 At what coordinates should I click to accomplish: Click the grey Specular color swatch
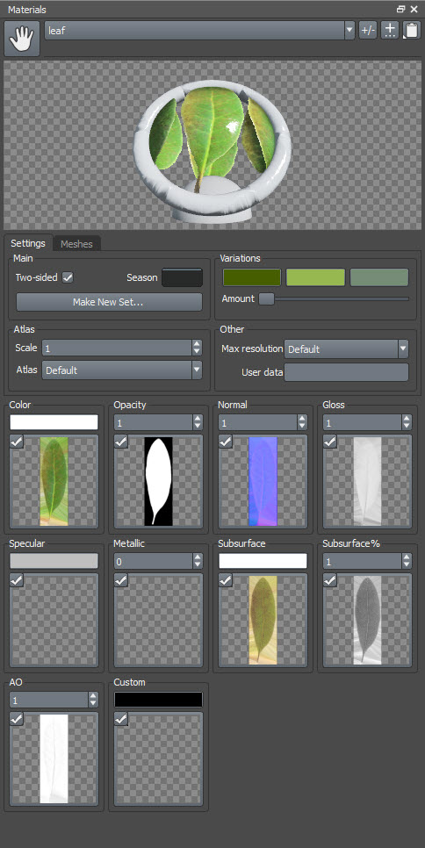pyautogui.click(x=54, y=561)
